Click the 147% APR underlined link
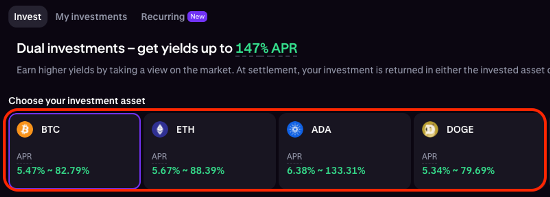This screenshot has width=550, height=197. 266,49
